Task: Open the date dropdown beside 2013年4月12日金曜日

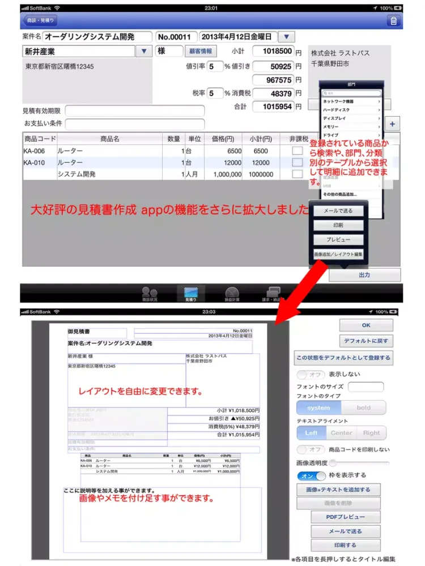Action: coord(286,37)
